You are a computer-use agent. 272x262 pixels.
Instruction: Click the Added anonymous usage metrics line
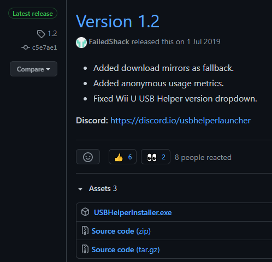coord(158,84)
